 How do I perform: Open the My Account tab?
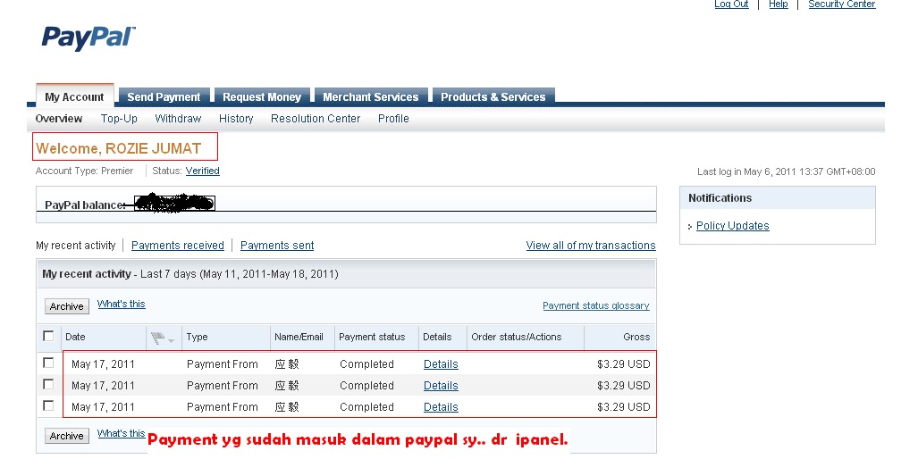(x=74, y=96)
